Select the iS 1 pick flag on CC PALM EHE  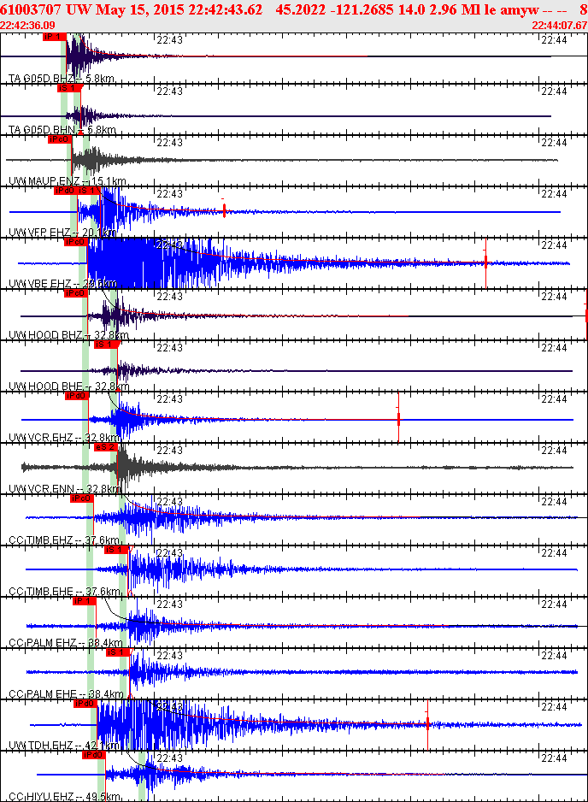click(118, 652)
